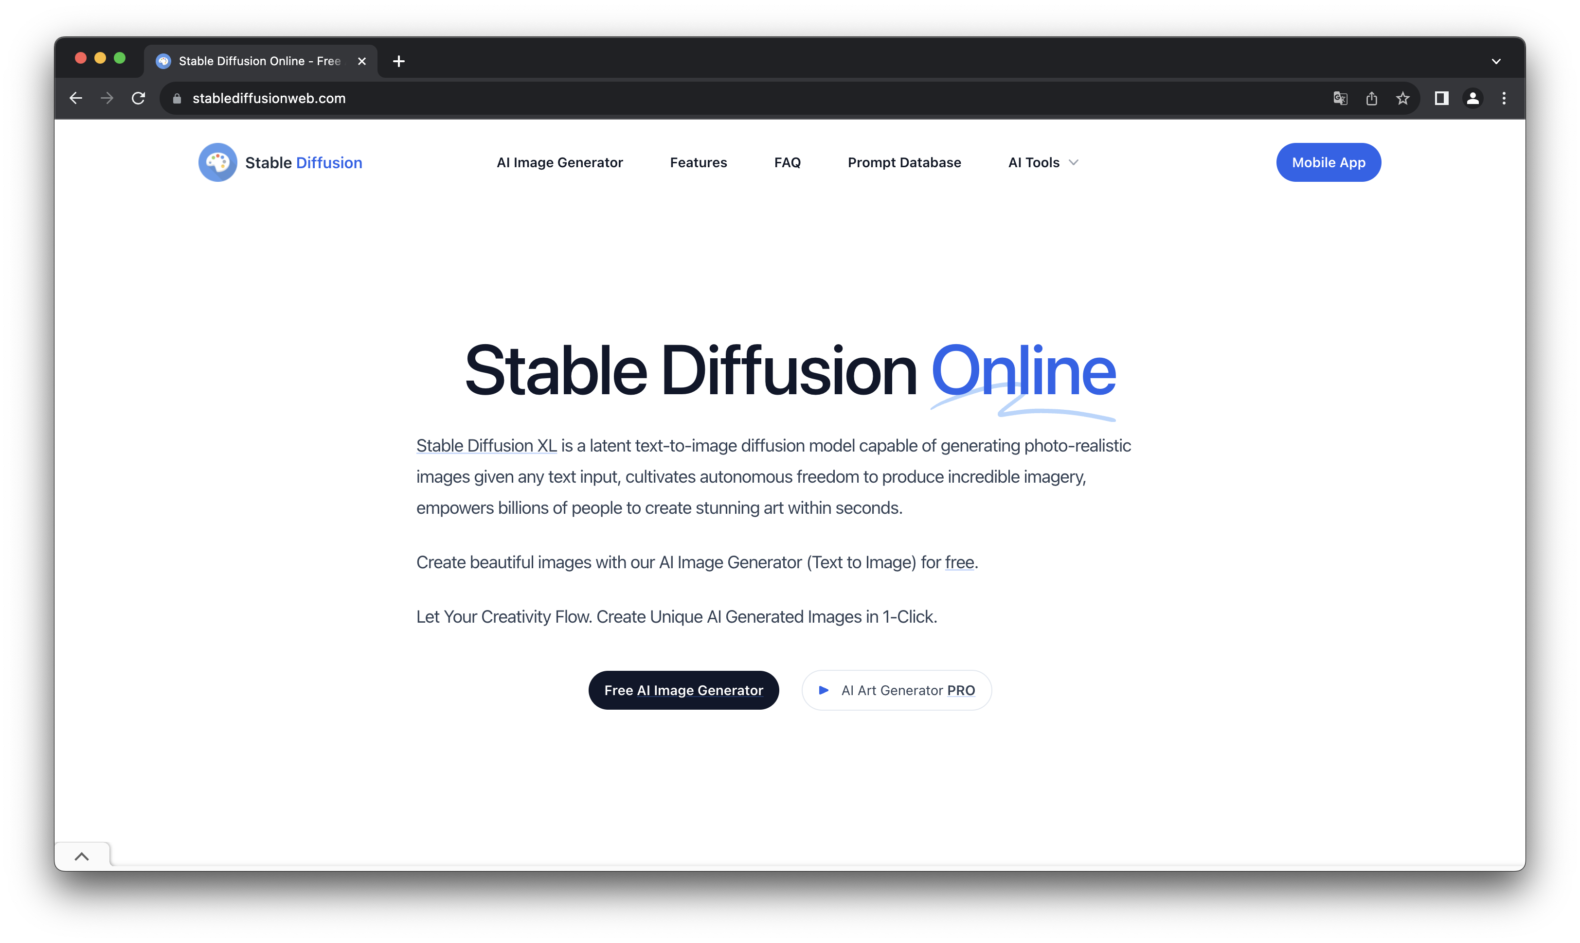Open the Prompt Database page
Viewport: 1580px width, 943px height.
pyautogui.click(x=904, y=162)
